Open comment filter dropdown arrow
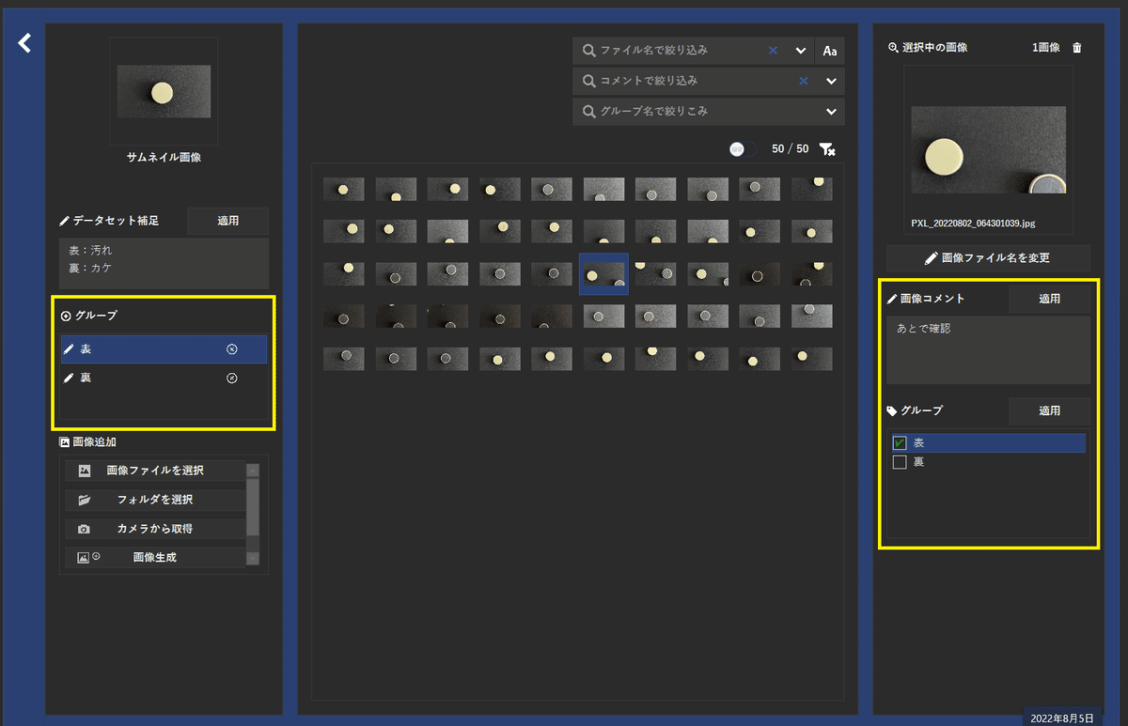Viewport: 1128px width, 726px height. [831, 82]
